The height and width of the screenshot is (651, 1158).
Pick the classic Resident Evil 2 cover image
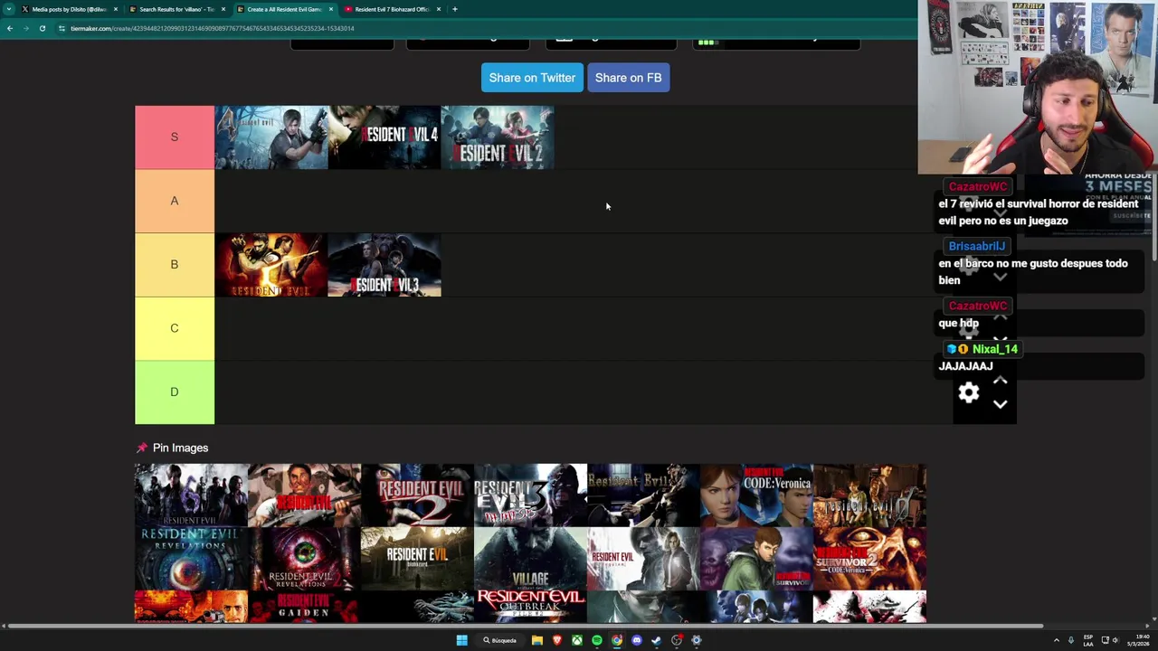pos(417,495)
